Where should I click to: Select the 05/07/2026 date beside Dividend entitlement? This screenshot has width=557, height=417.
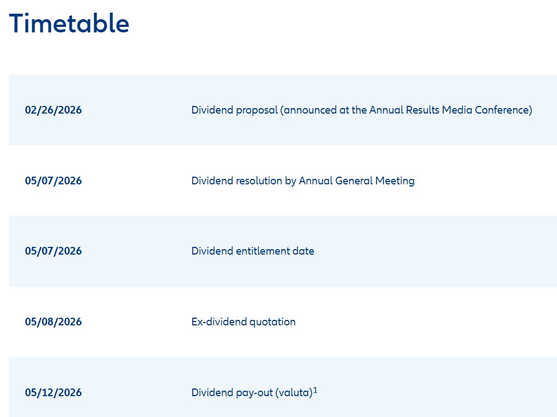coord(53,251)
